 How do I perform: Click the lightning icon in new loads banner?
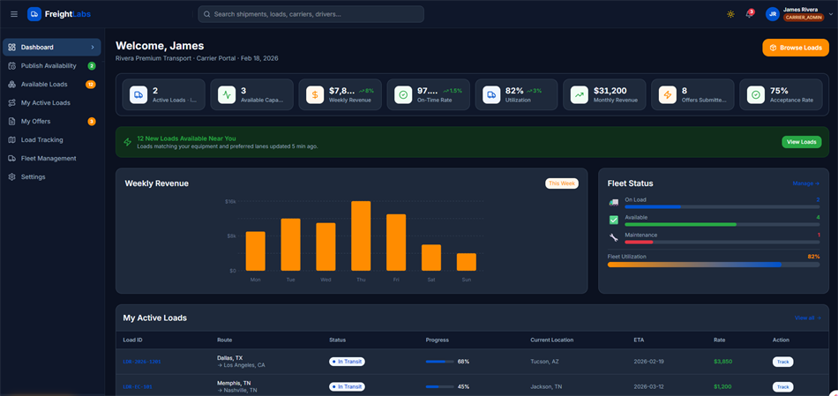(127, 142)
